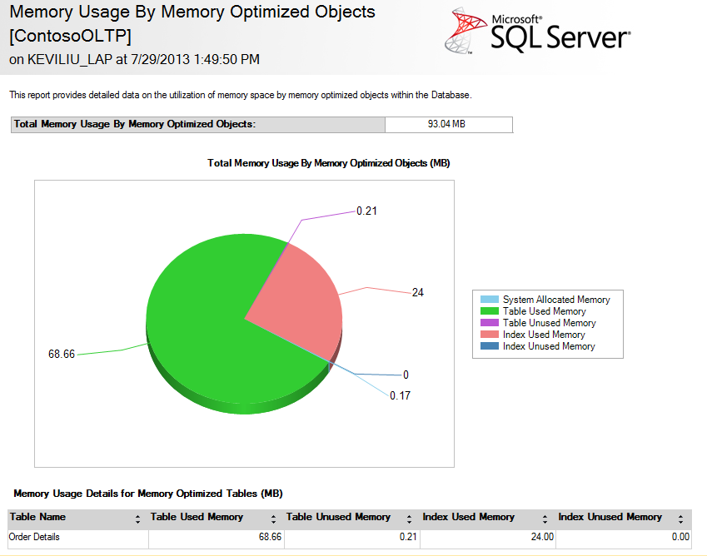Select the Index Unused Memory column header
The width and height of the screenshot is (707, 556).
click(609, 517)
